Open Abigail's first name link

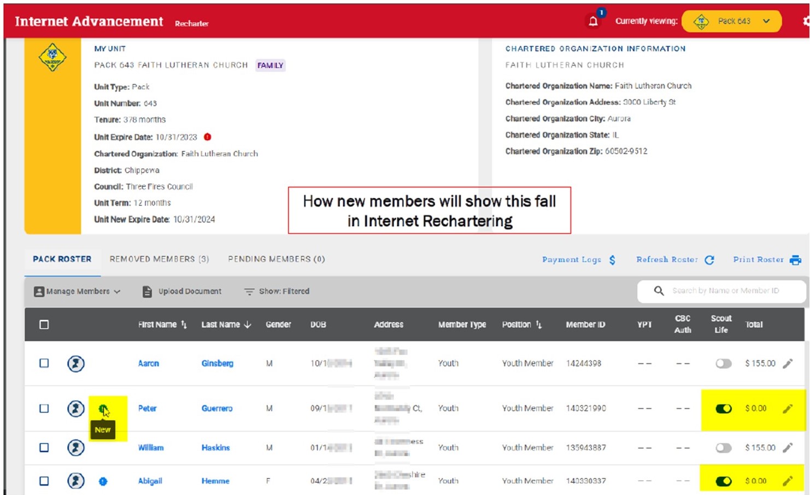[x=150, y=481]
